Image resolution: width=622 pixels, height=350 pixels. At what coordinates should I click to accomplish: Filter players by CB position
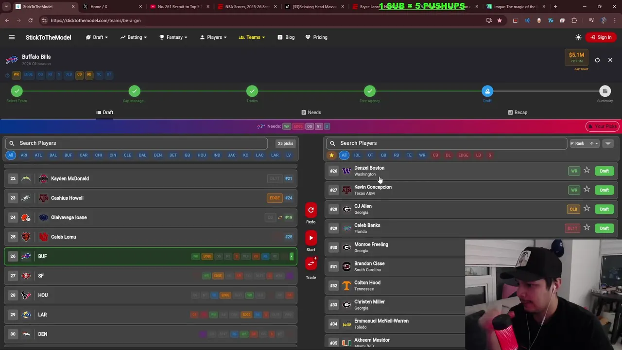(435, 155)
